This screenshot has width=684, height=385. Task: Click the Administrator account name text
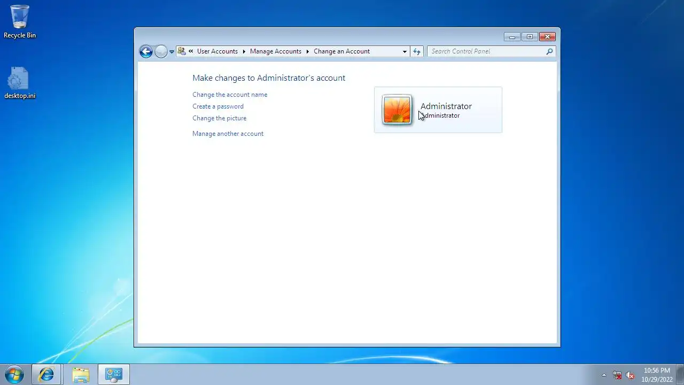point(446,106)
